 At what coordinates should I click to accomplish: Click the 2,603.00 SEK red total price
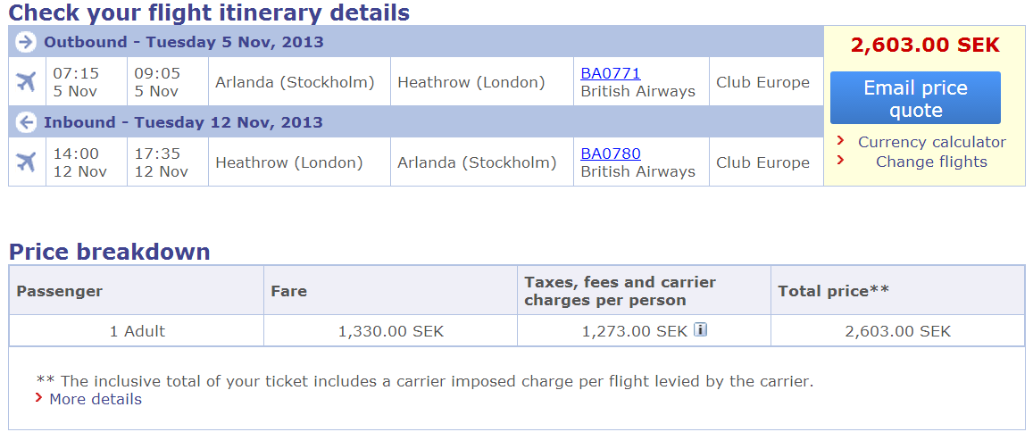[925, 46]
